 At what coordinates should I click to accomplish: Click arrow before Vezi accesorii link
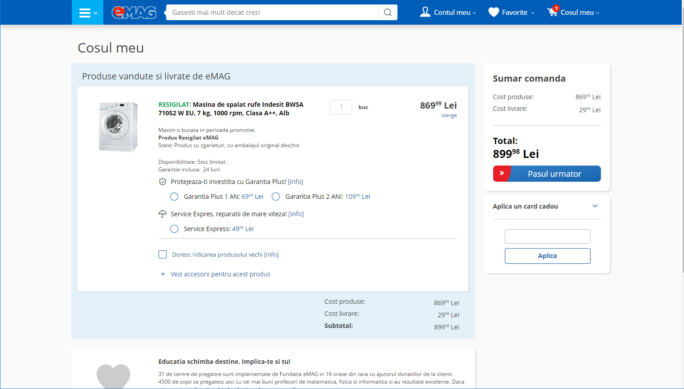pos(163,274)
